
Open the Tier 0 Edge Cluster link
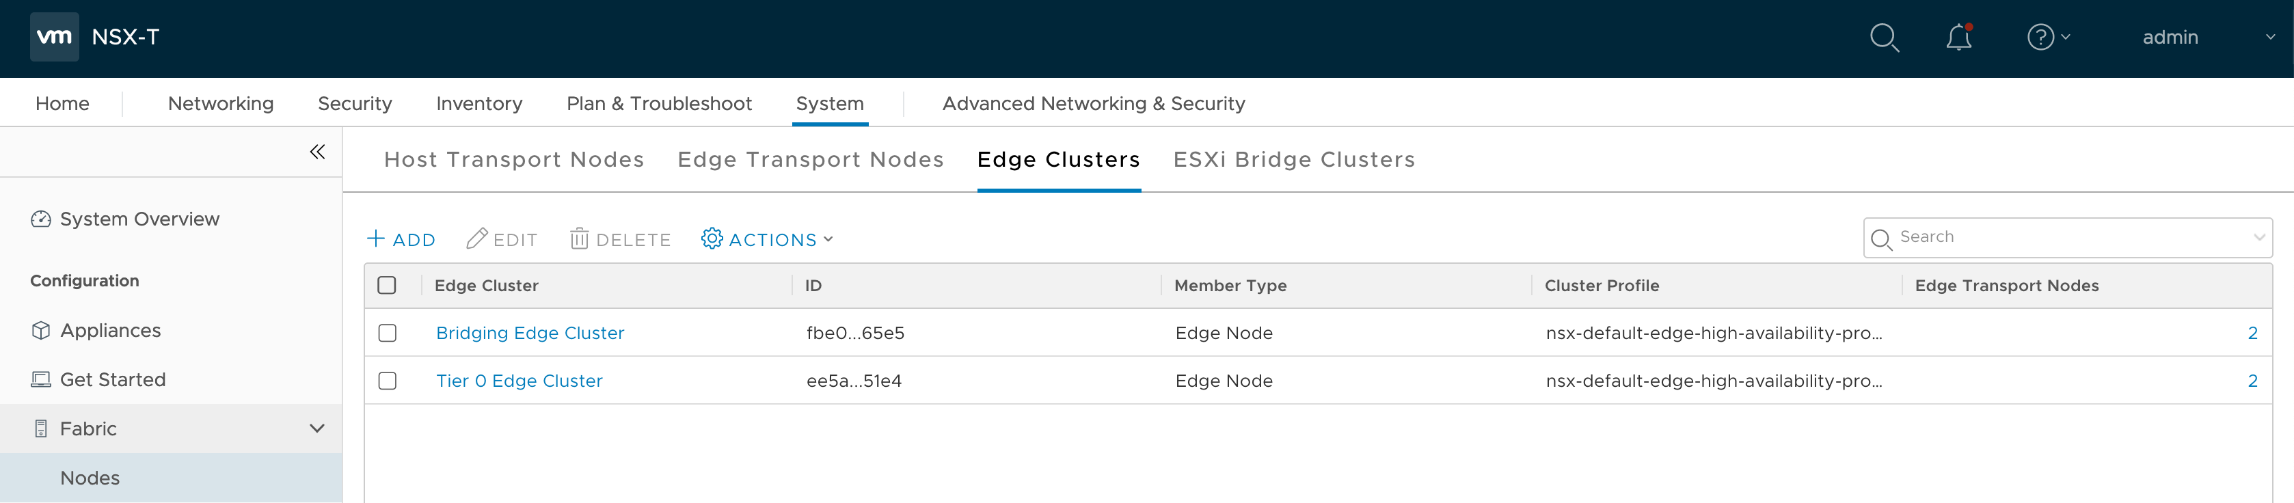(x=519, y=381)
